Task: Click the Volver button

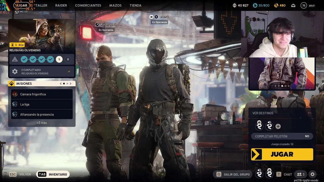Action: (20, 174)
